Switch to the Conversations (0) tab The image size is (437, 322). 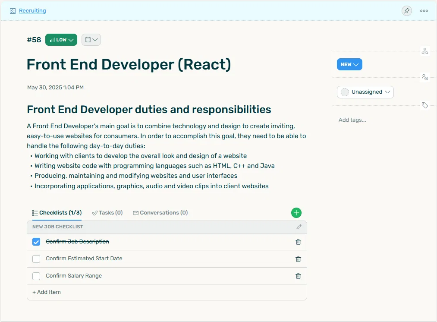[160, 213]
